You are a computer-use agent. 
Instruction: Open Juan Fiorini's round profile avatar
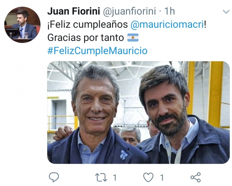click(22, 25)
